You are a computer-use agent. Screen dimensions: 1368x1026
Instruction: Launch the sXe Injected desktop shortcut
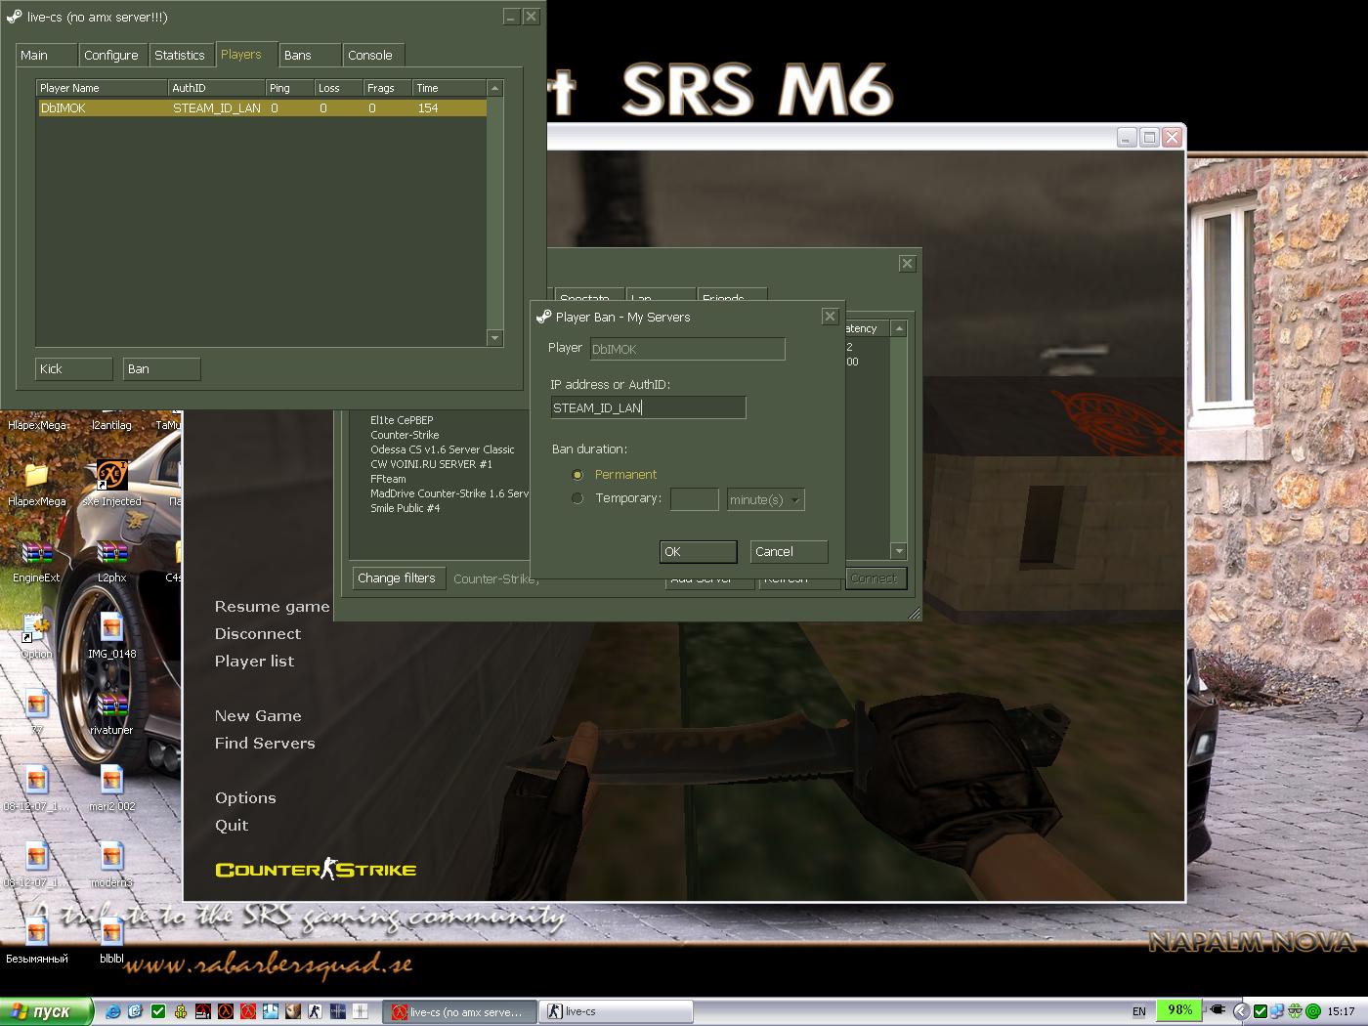click(111, 477)
